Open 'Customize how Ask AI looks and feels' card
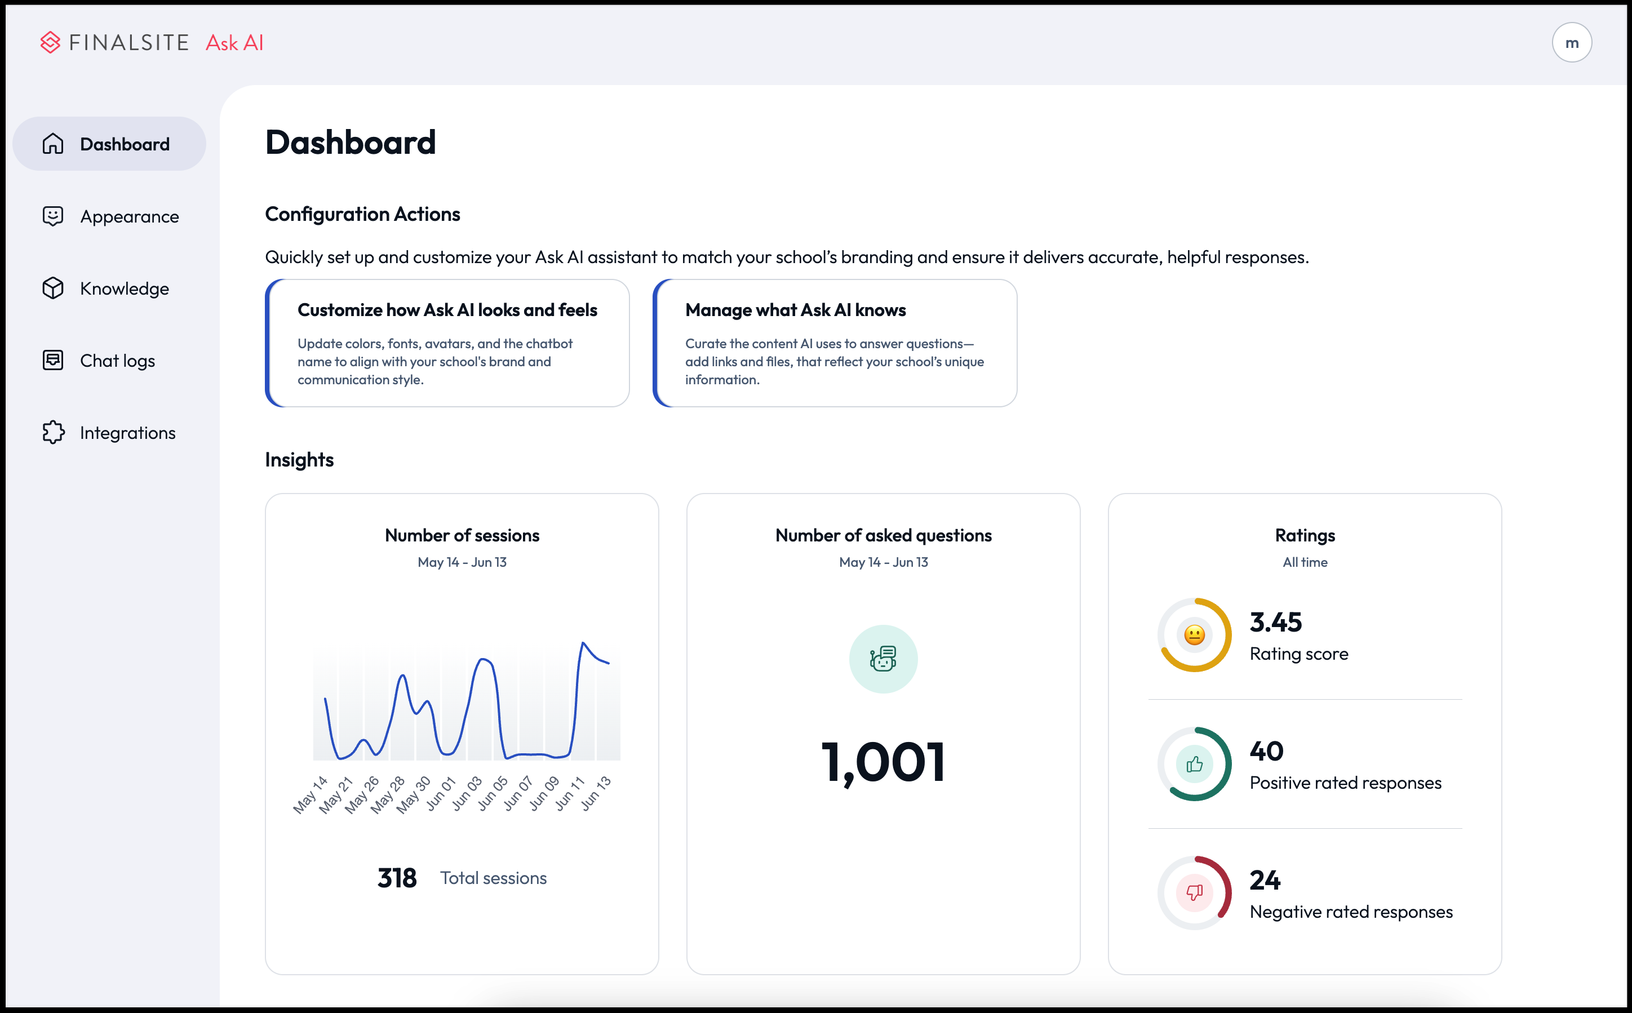The width and height of the screenshot is (1632, 1013). coord(447,343)
